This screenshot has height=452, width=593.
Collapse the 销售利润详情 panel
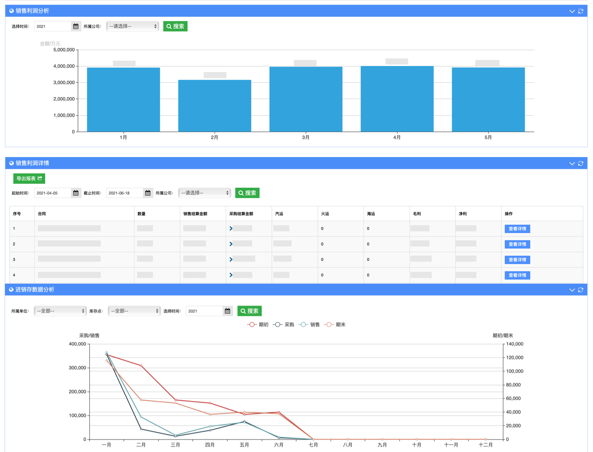[572, 163]
